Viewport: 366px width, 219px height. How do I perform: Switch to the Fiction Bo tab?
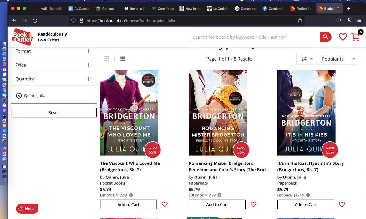[x=301, y=9]
